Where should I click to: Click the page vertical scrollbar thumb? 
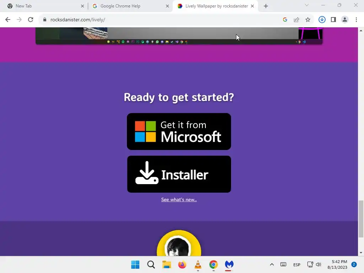pyautogui.click(x=361, y=219)
